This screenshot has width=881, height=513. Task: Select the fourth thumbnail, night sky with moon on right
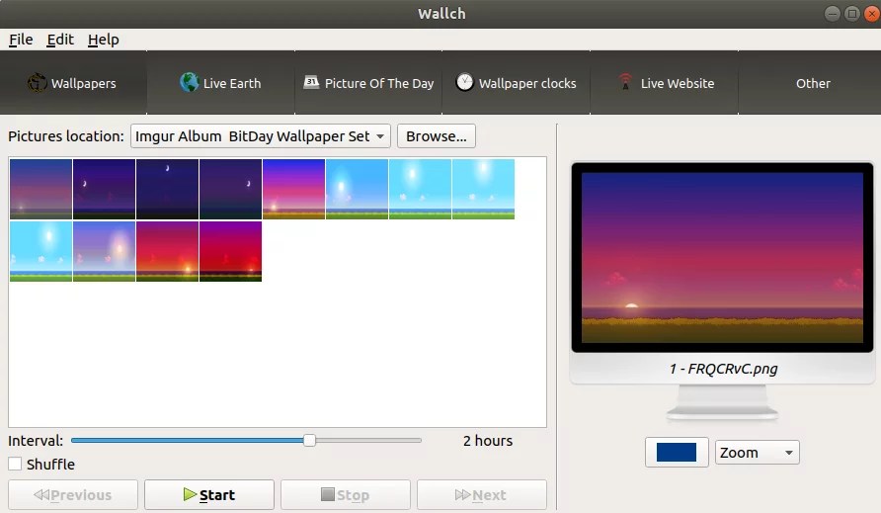click(x=230, y=189)
